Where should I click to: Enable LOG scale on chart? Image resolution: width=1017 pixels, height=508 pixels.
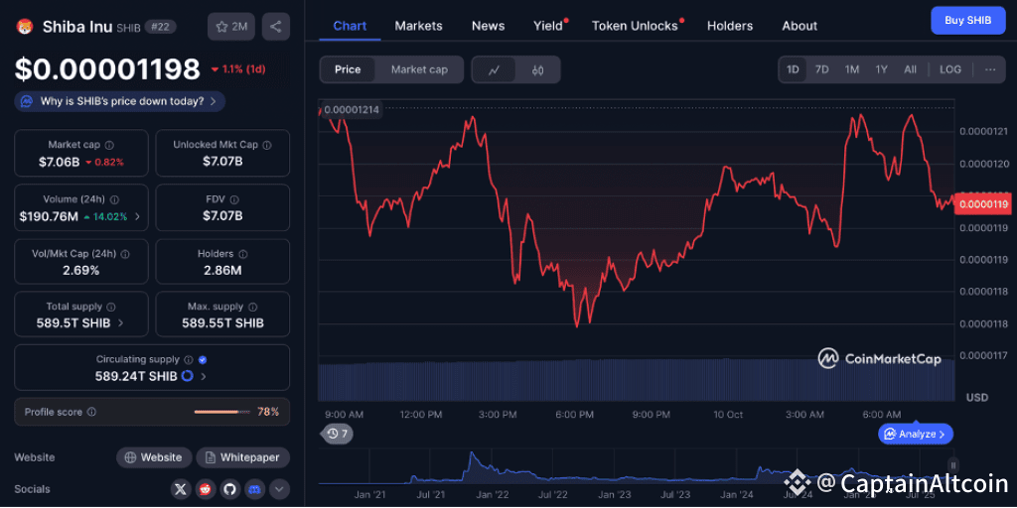pos(950,69)
